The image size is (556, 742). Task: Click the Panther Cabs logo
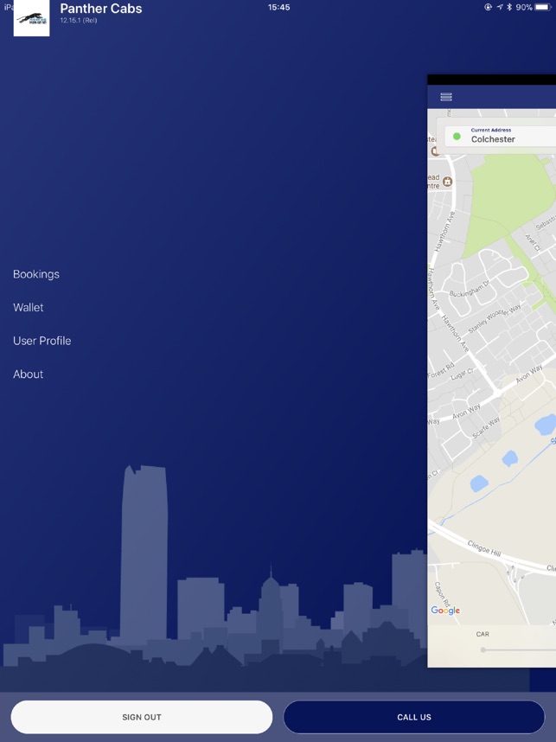tap(32, 19)
